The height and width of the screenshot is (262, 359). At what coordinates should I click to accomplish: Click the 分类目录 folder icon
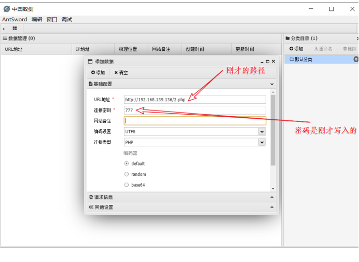tap(287, 38)
